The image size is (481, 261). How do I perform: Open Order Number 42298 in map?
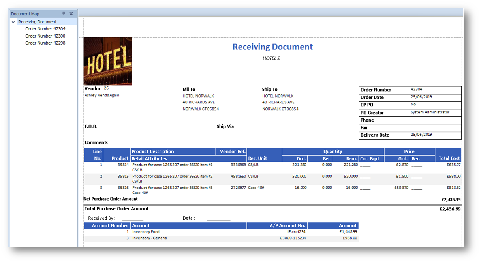coord(45,43)
